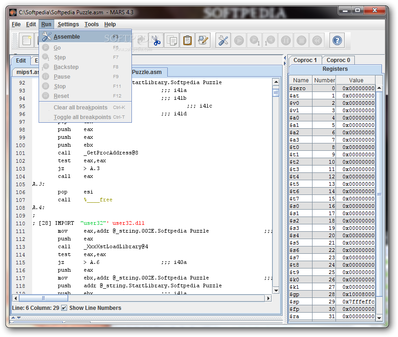Screen dimensions: 398x337
Task: Close the open Run menu
Action: pos(46,24)
